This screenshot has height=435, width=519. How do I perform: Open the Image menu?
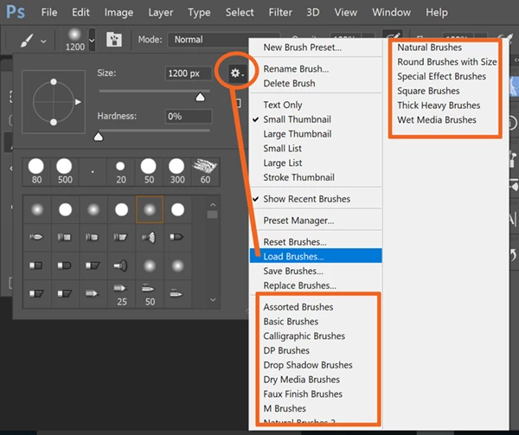(119, 13)
